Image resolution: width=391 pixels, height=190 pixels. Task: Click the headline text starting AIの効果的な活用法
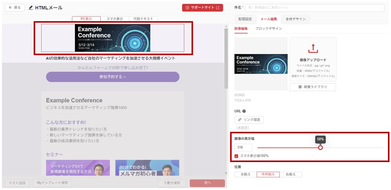pyautogui.click(x=111, y=59)
